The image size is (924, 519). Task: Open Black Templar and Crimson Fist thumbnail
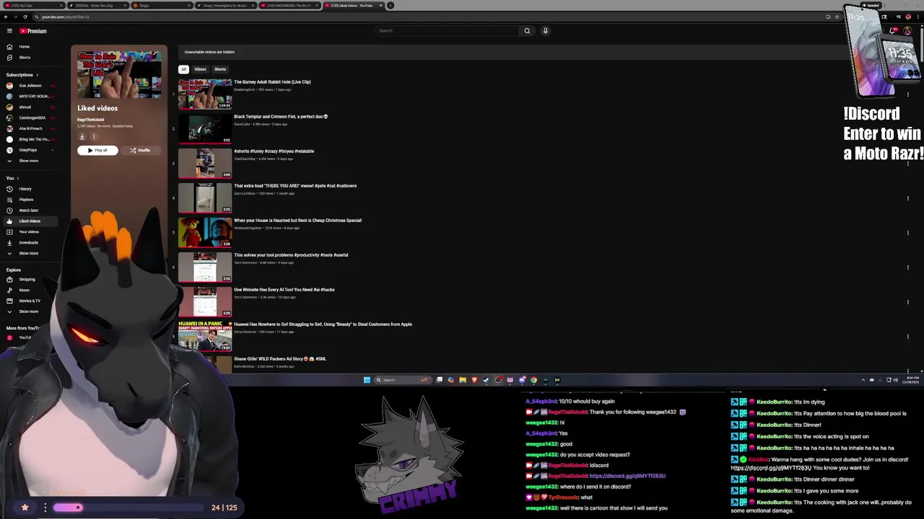point(205,128)
